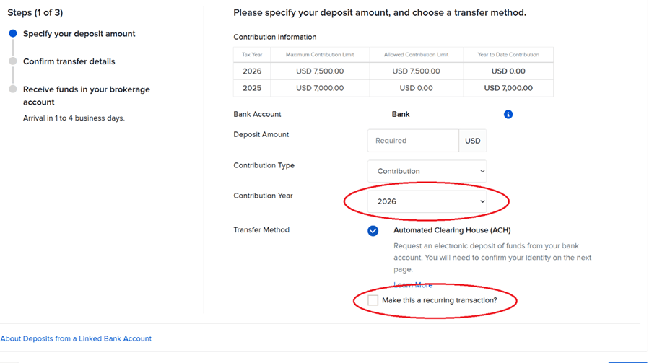The width and height of the screenshot is (657, 363).
Task: Click the info icon beside Bank account
Action: pyautogui.click(x=508, y=114)
